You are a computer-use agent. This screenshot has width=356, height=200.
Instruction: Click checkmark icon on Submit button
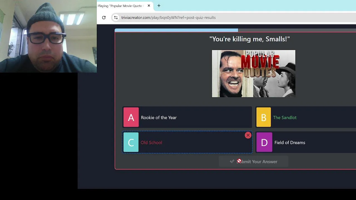[x=232, y=161]
